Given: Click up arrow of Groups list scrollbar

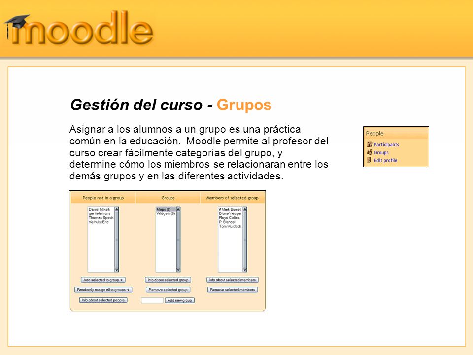Looking at the screenshot, I should (x=178, y=209).
